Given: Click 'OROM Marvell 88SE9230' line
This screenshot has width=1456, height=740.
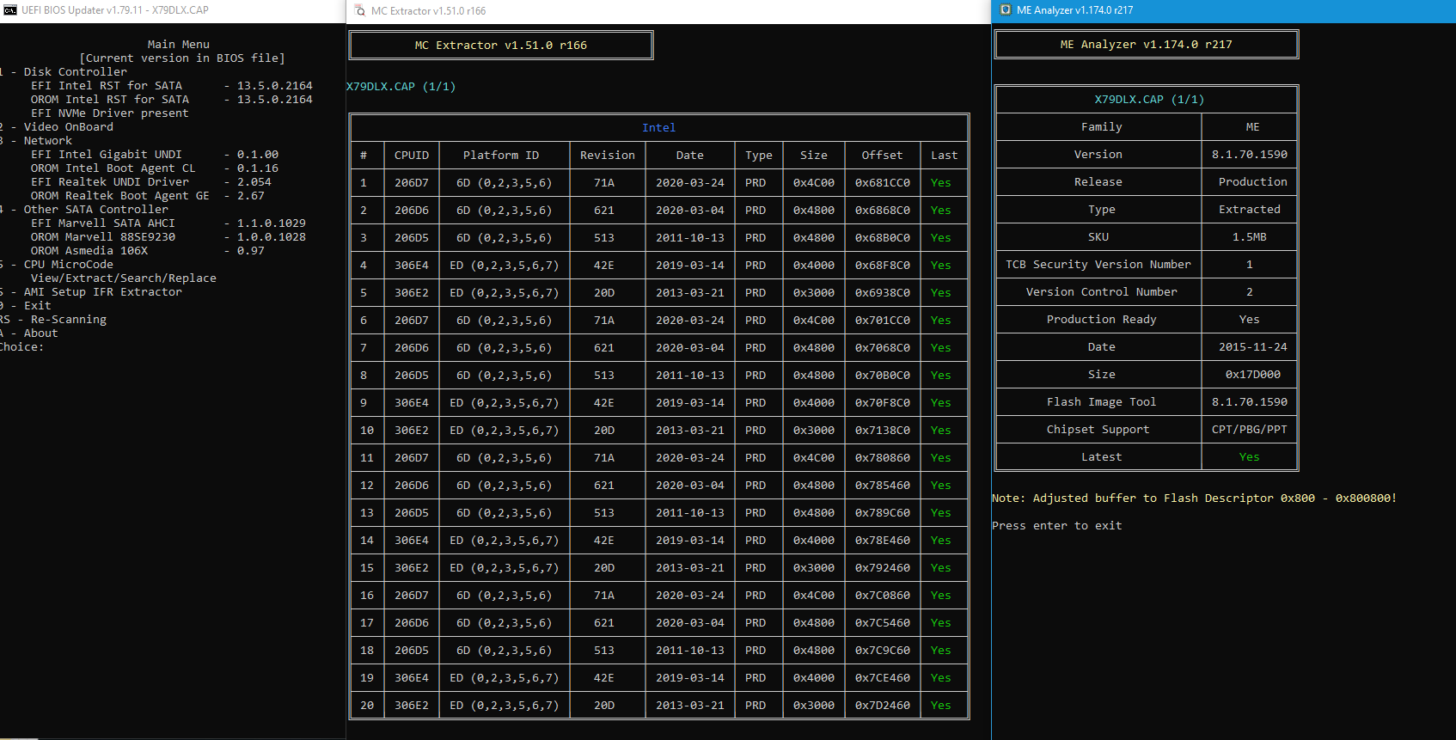Looking at the screenshot, I should [x=168, y=237].
